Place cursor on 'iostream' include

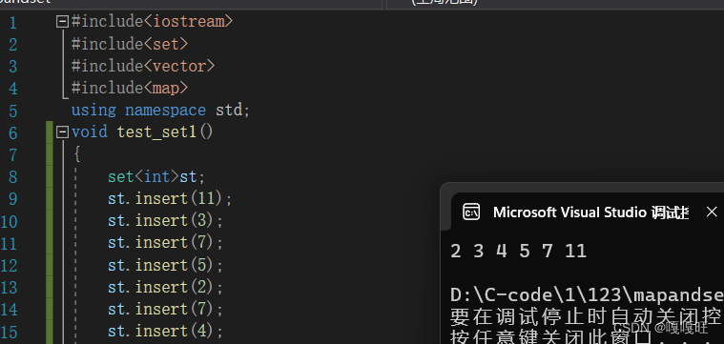(188, 22)
